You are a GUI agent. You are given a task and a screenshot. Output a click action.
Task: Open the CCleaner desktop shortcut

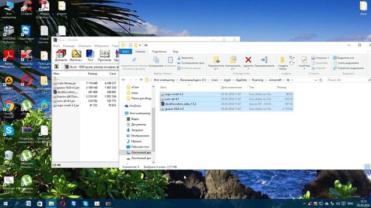pos(27,8)
